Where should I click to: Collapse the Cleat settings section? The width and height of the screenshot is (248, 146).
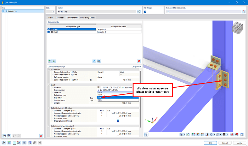coord(49,85)
